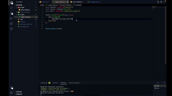This screenshot has height=96, width=172.
Task: Open the terminal launch profile dropdown arrow
Action: 159,83
